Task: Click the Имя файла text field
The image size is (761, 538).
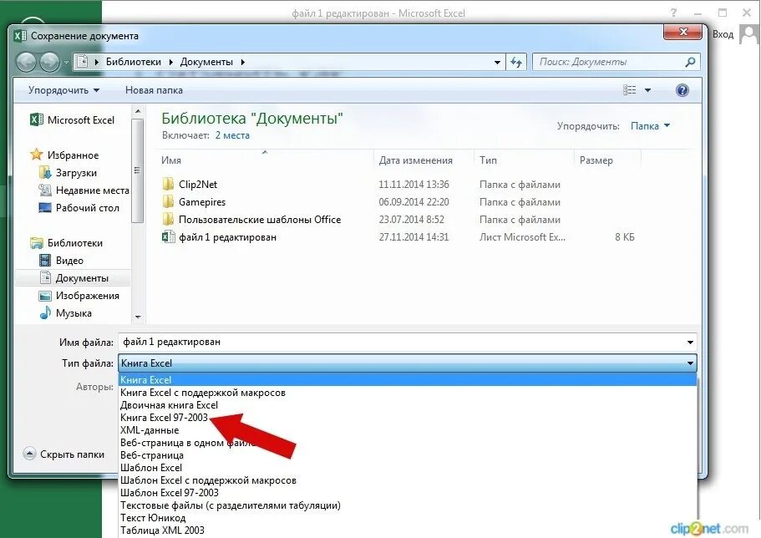Action: [x=407, y=342]
